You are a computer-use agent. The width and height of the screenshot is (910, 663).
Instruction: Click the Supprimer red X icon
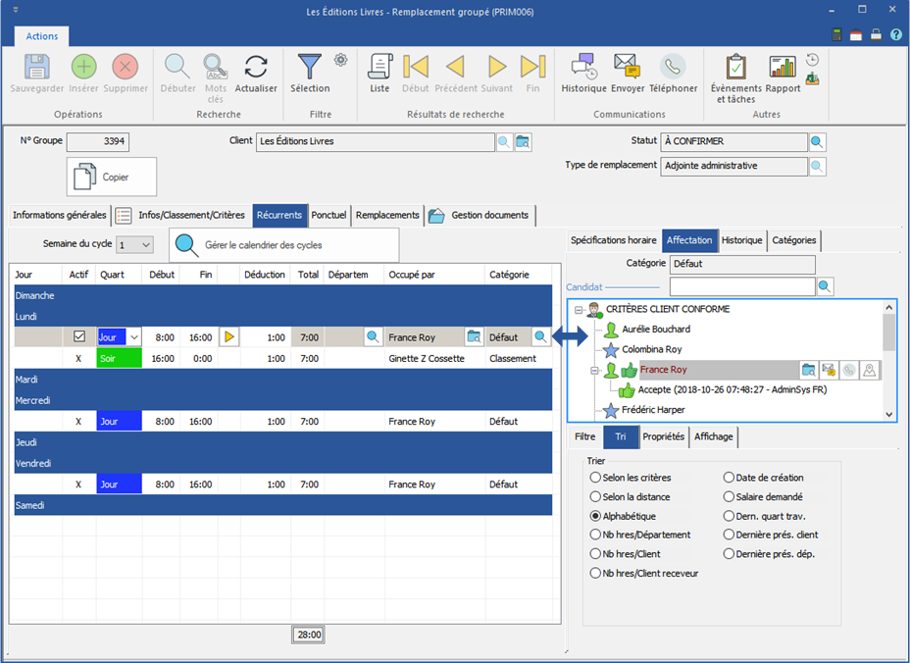click(x=125, y=66)
